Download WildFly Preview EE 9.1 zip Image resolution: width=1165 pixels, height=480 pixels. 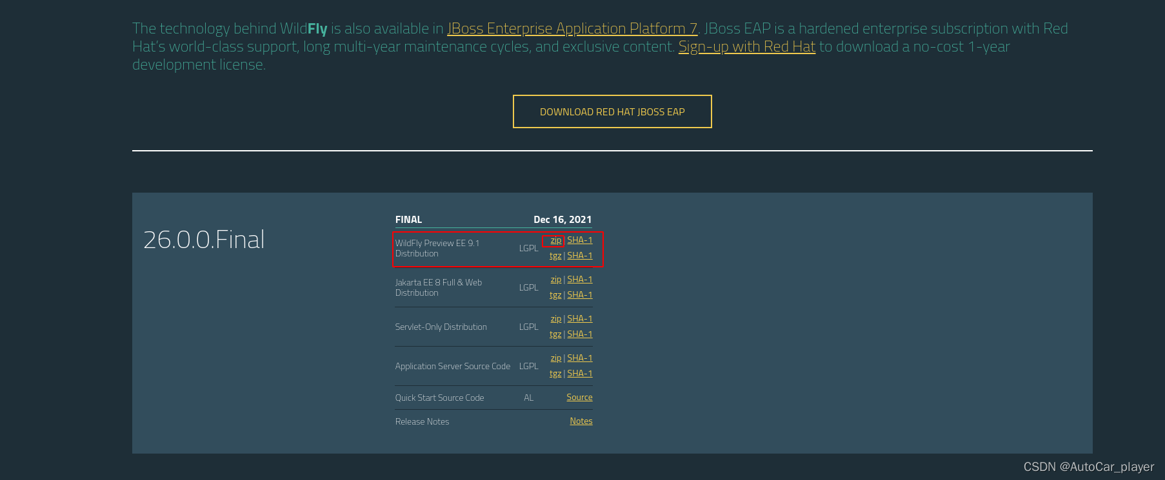pos(556,240)
